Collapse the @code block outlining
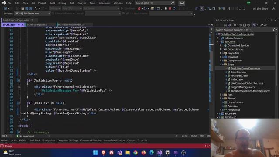This screenshot has width=279, height=157. click(x=19, y=126)
